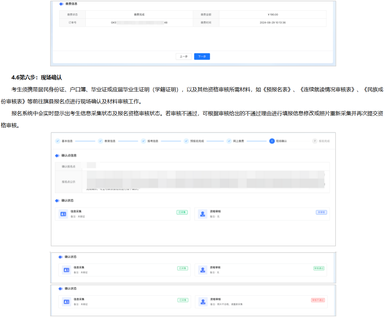
Task: Click the 资格审核 icon in the 未审核 card
Action: coord(202,214)
